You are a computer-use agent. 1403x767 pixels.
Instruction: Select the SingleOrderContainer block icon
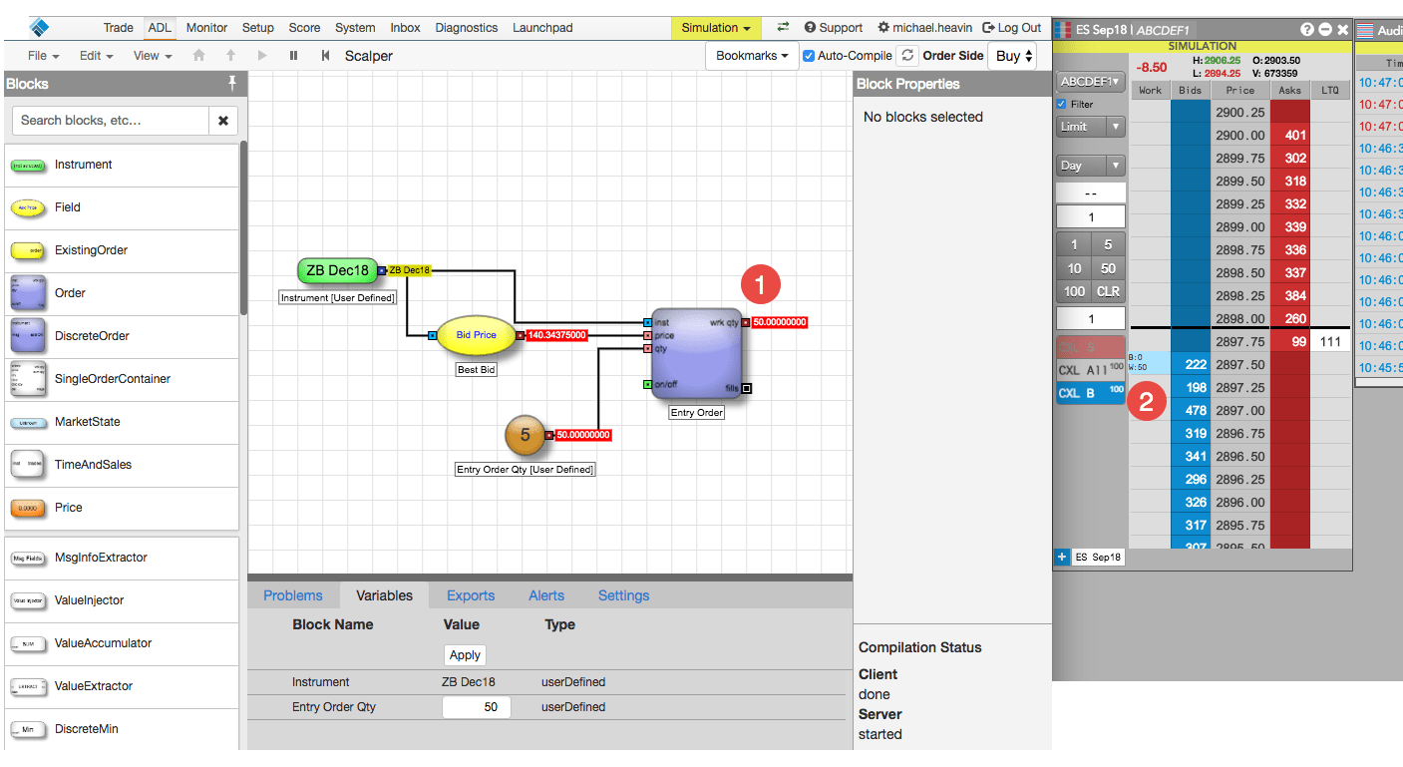[28, 379]
